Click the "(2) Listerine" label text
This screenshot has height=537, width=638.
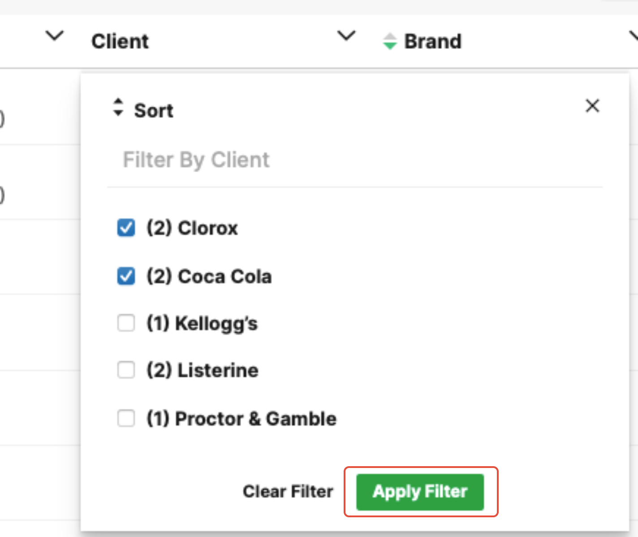(x=203, y=371)
